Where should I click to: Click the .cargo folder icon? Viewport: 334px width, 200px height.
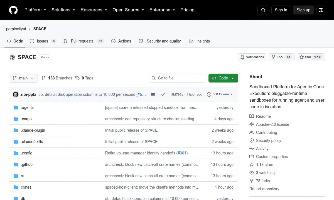pyautogui.click(x=16, y=119)
